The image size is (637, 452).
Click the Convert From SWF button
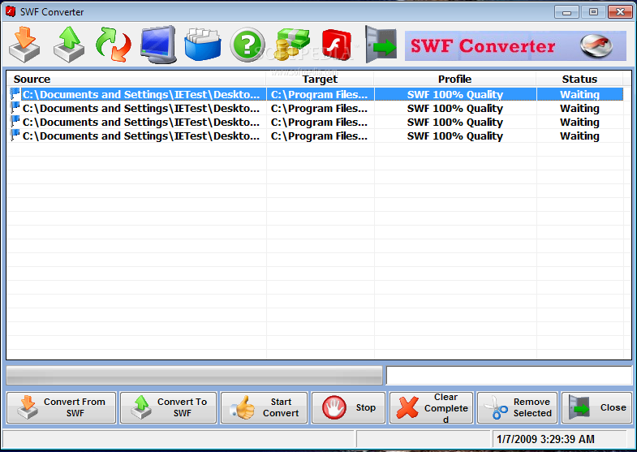[62, 407]
